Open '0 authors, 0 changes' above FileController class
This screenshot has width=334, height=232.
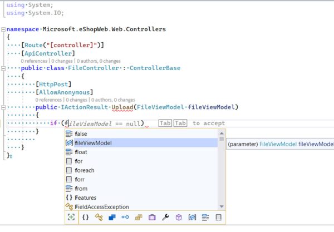coord(99,61)
